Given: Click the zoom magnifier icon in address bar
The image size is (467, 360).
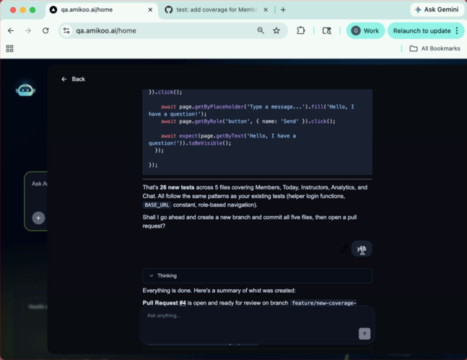Looking at the screenshot, I should (261, 30).
